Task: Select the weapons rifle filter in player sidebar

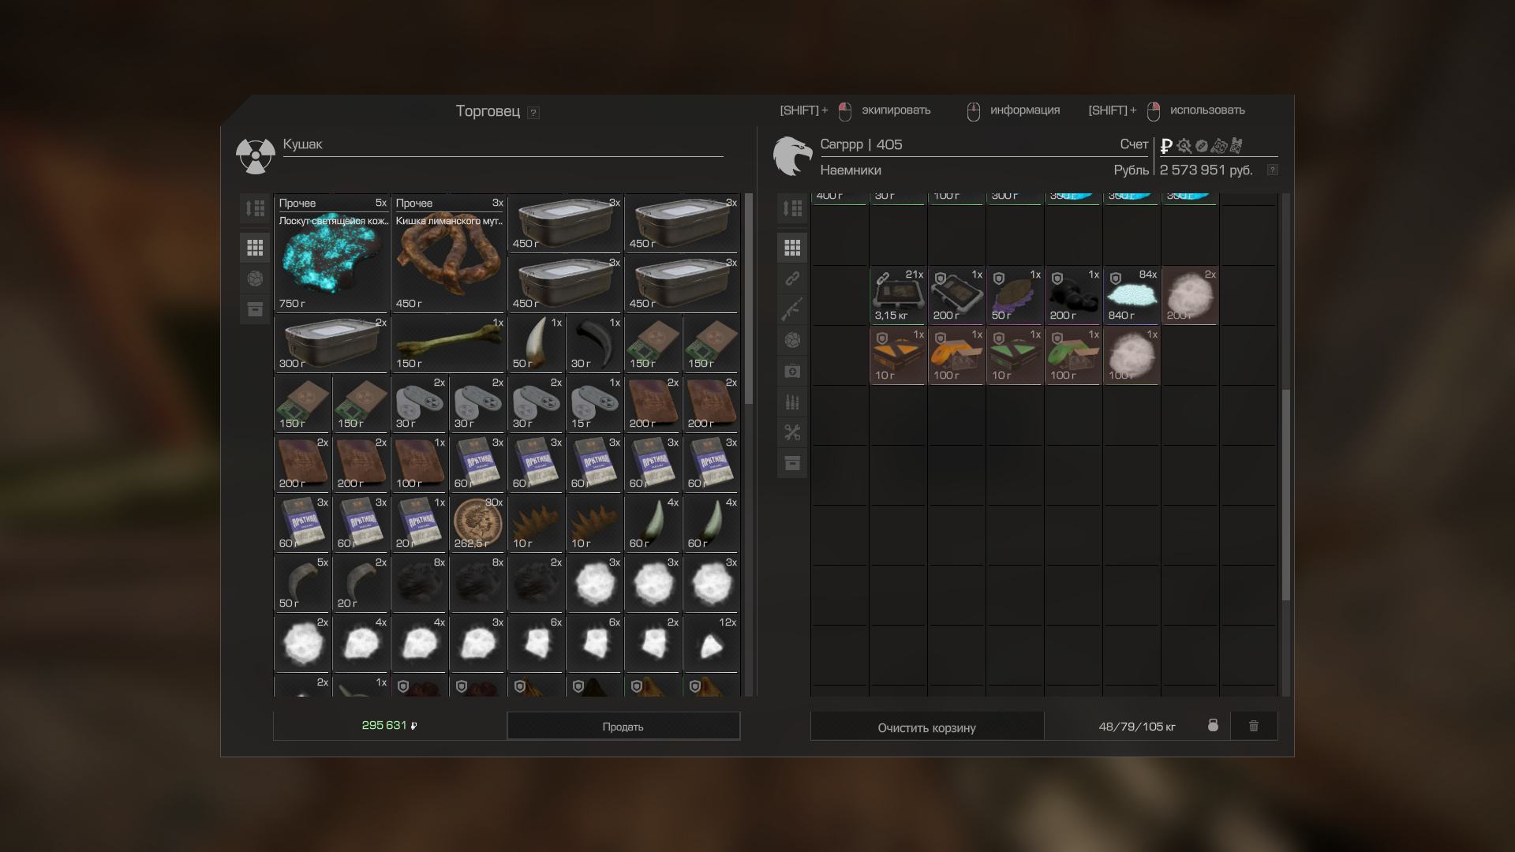Action: point(792,309)
